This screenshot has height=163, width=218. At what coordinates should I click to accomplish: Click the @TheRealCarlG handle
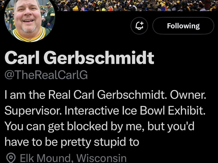tap(46, 75)
